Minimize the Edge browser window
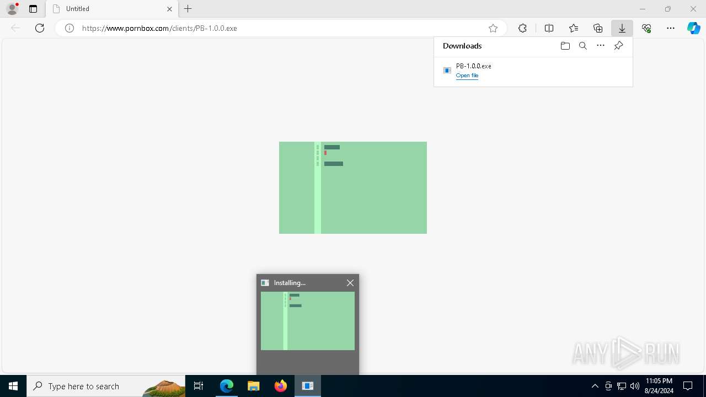Viewport: 706px width, 397px height. click(643, 9)
